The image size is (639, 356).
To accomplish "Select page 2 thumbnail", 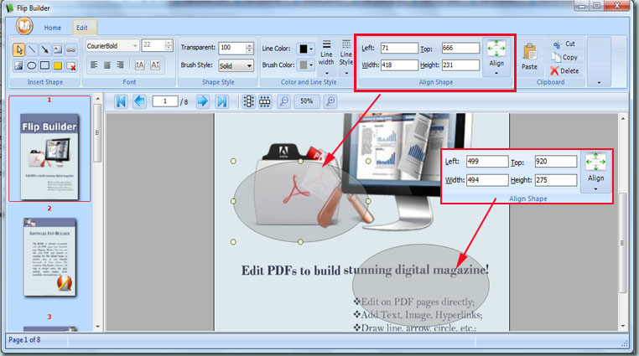I will click(x=49, y=257).
